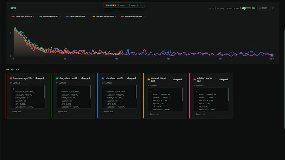Screen dimensions: 285x160
Task: Click scrollbar in shining-storm-148 config box
Action: 228,95
